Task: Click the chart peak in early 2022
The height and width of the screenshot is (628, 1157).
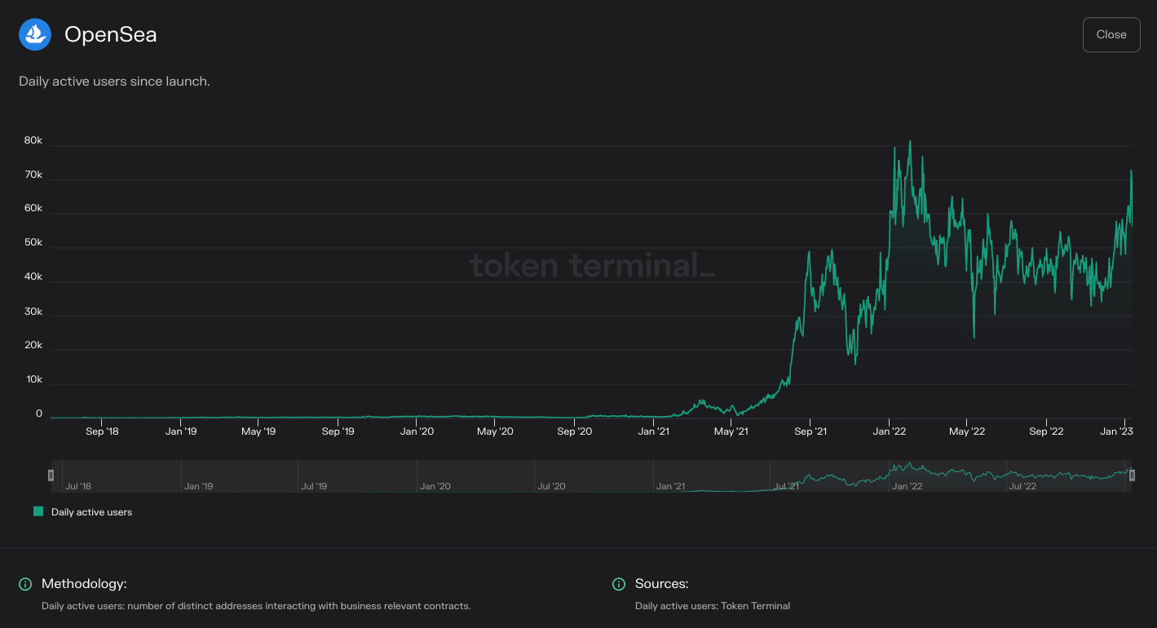Action: (909, 143)
